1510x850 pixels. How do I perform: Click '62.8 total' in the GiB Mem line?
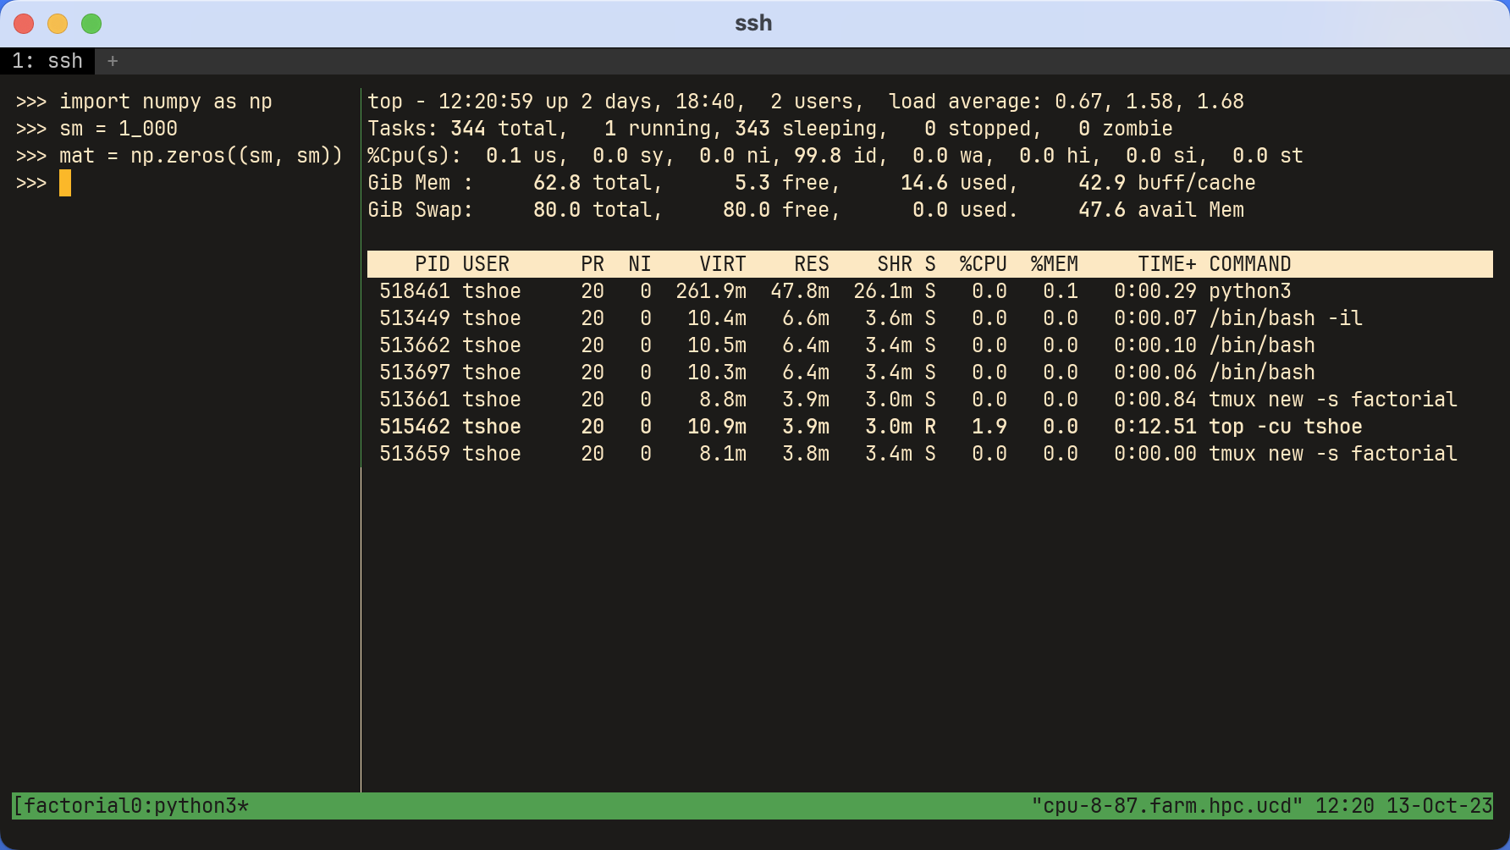(598, 183)
